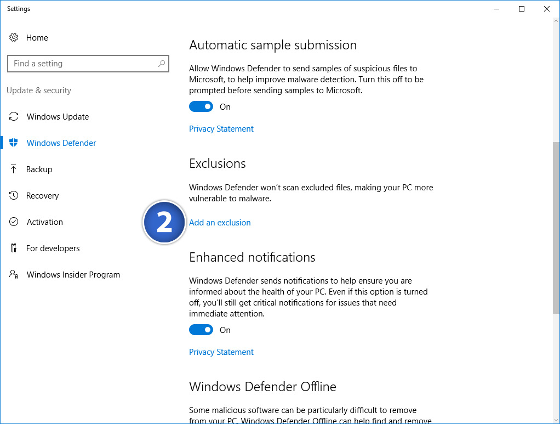Open Privacy Statement under Enhanced notifications

[x=221, y=352]
